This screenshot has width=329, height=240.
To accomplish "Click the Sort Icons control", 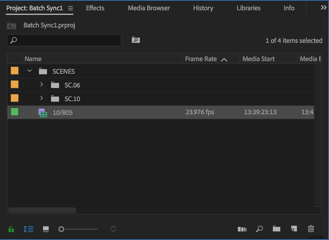I will click(113, 229).
